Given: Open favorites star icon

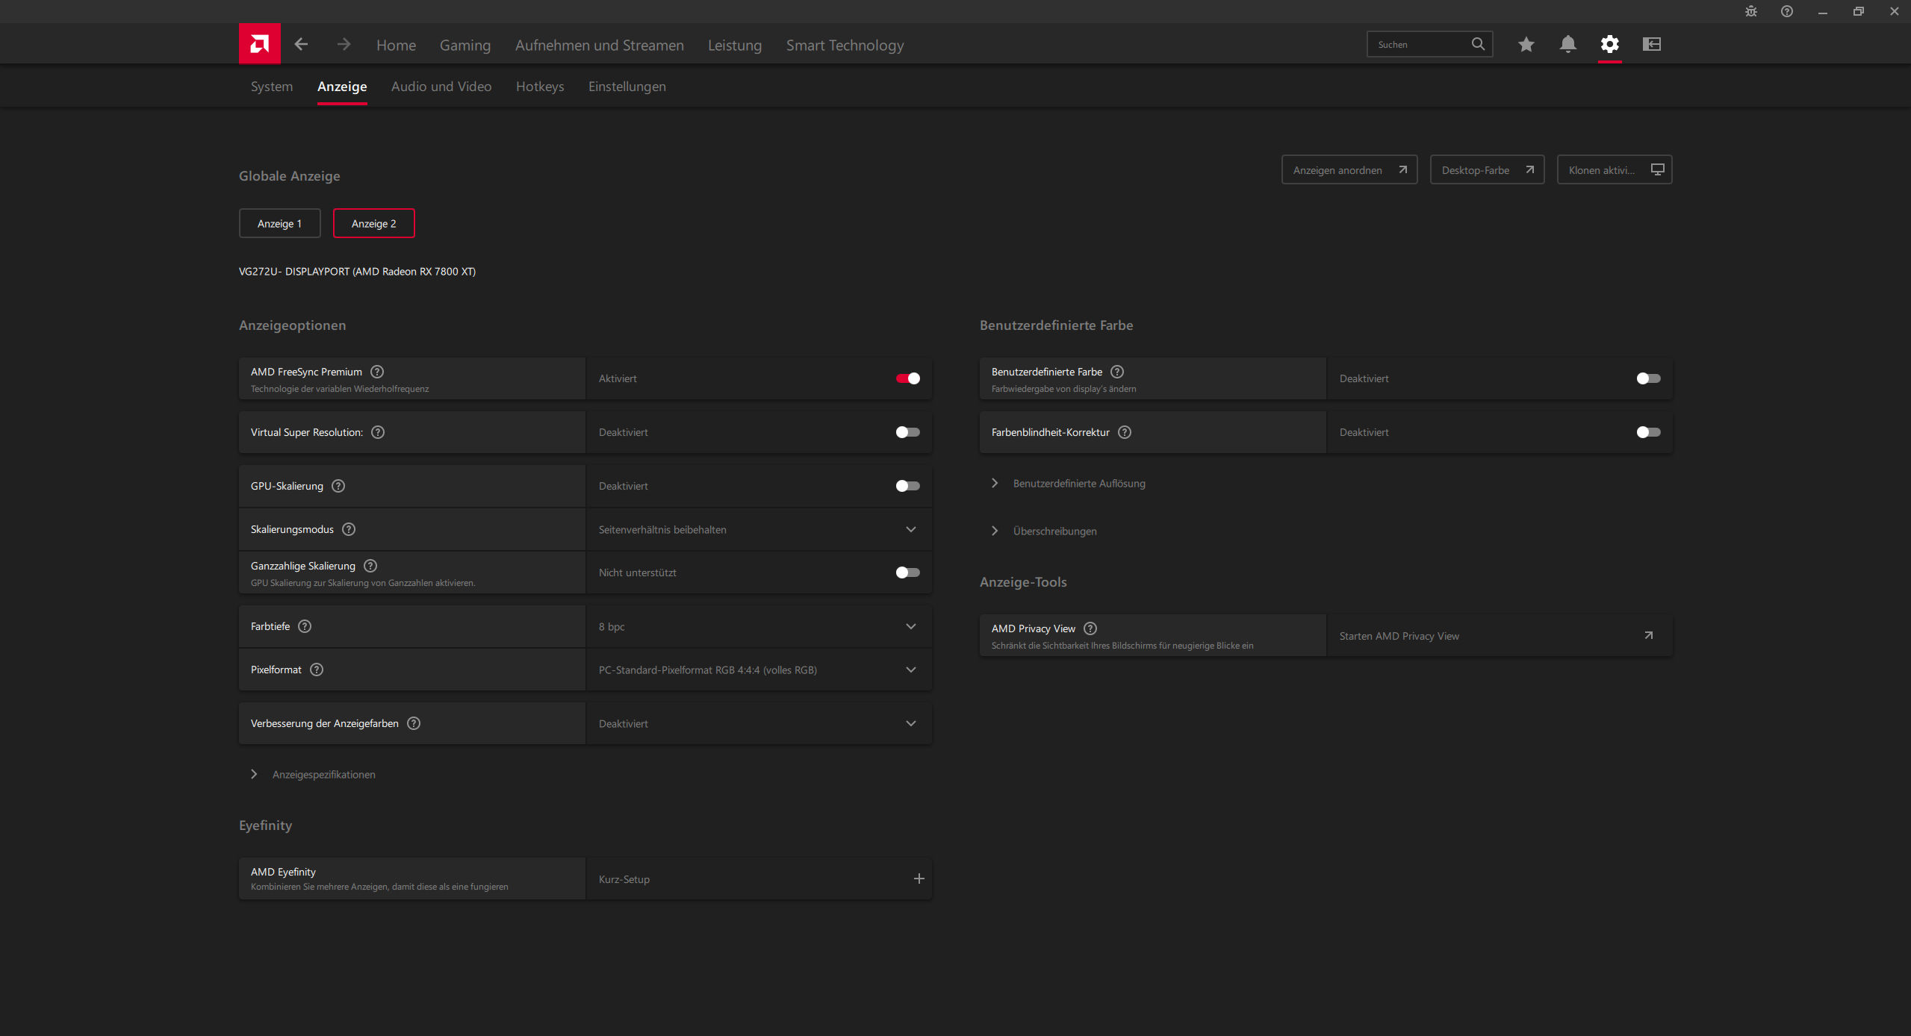Looking at the screenshot, I should (1526, 44).
